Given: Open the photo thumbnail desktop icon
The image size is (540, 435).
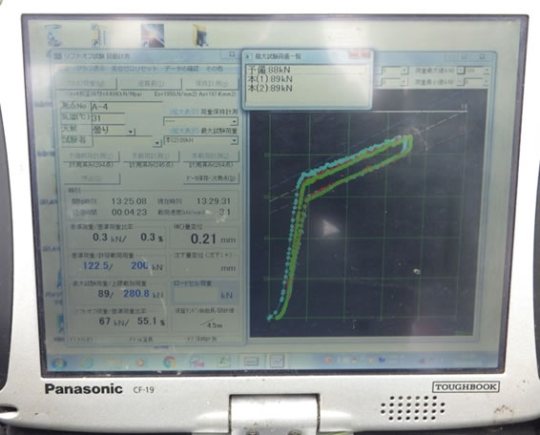Looking at the screenshot, I should pos(153,35).
